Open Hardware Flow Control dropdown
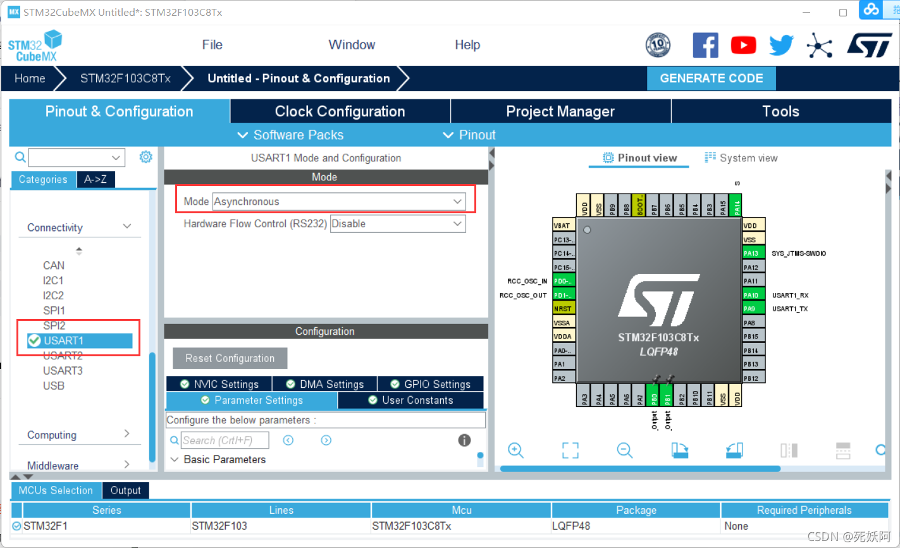900x548 pixels. pos(398,224)
